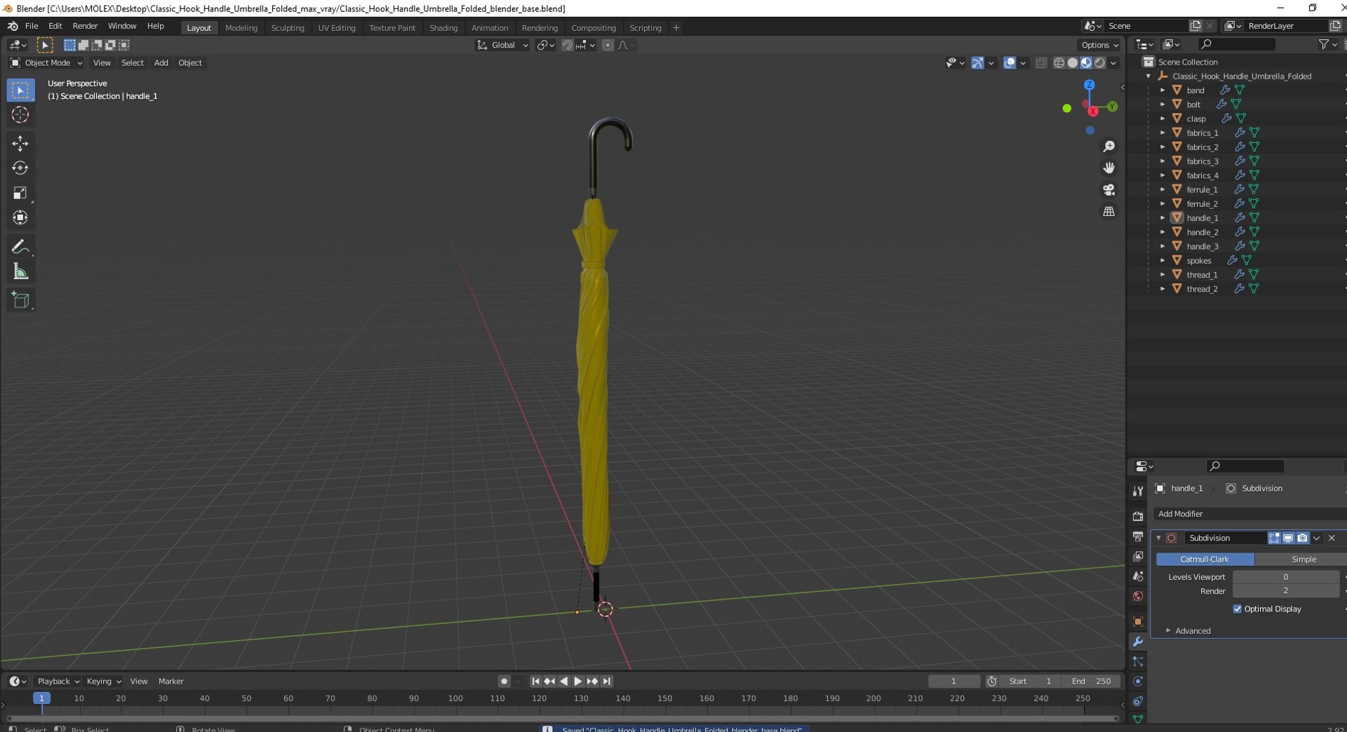
Task: Open the Render properties tab icon
Action: pyautogui.click(x=1138, y=517)
